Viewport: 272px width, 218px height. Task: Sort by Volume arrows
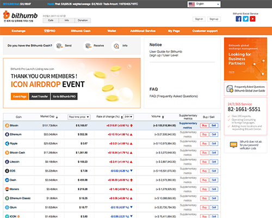[163, 117]
